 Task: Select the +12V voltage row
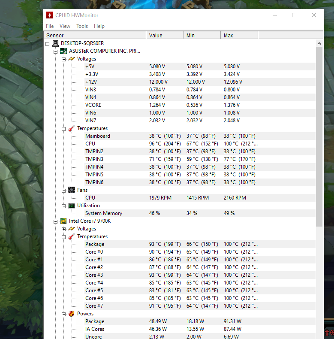200,82
